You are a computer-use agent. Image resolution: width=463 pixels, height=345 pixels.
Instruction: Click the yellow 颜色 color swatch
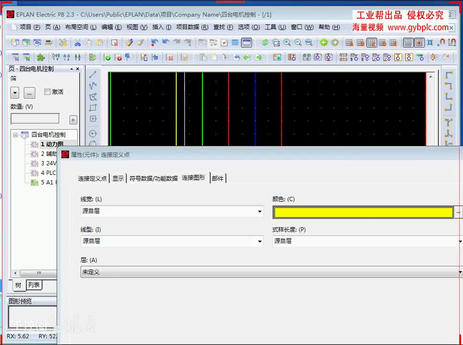[363, 212]
